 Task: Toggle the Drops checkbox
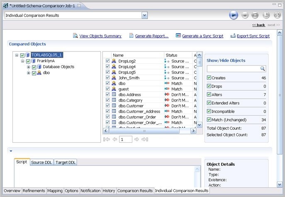(x=209, y=86)
